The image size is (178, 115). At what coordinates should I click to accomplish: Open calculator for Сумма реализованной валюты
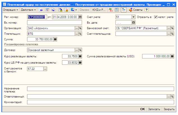[172, 56]
